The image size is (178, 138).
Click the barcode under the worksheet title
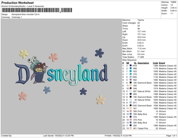37,10
